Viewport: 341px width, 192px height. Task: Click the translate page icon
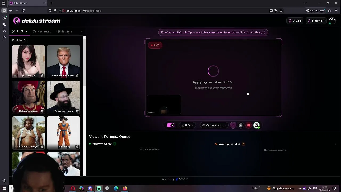[x=276, y=11]
